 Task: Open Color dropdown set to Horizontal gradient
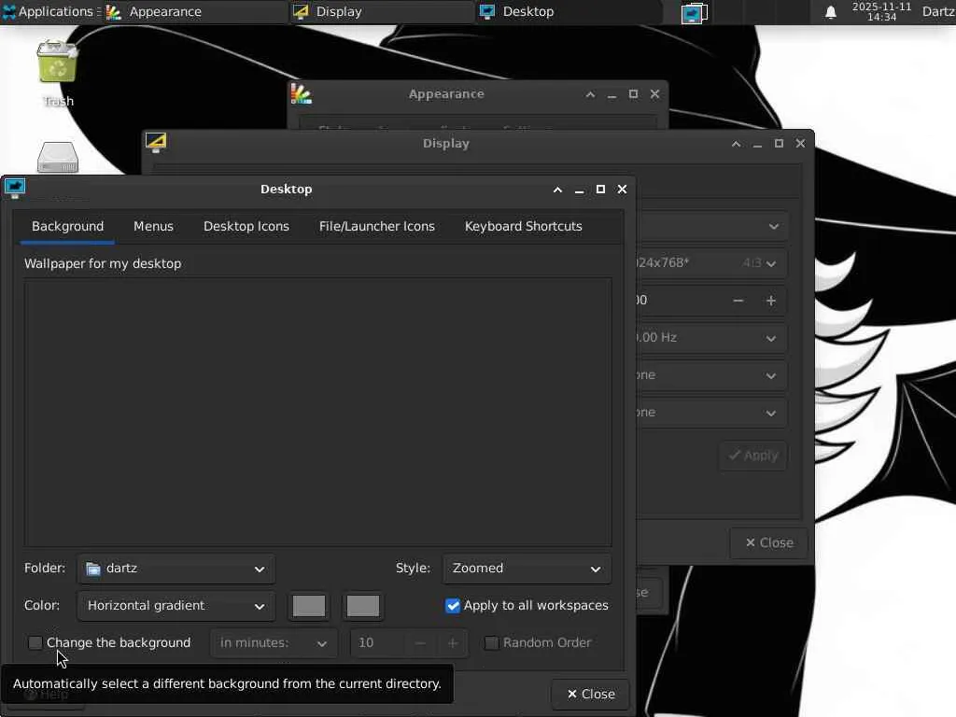click(x=176, y=605)
